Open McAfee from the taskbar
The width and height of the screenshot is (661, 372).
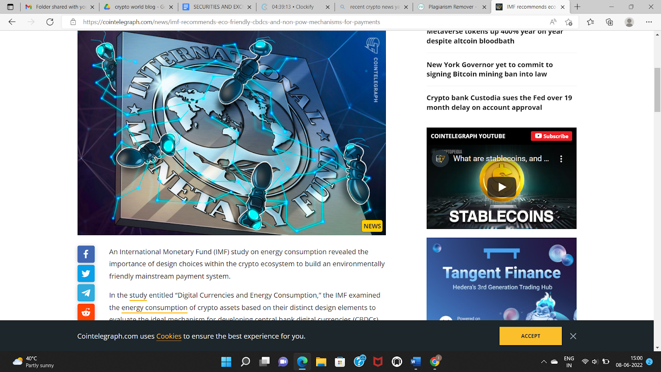coord(378,362)
